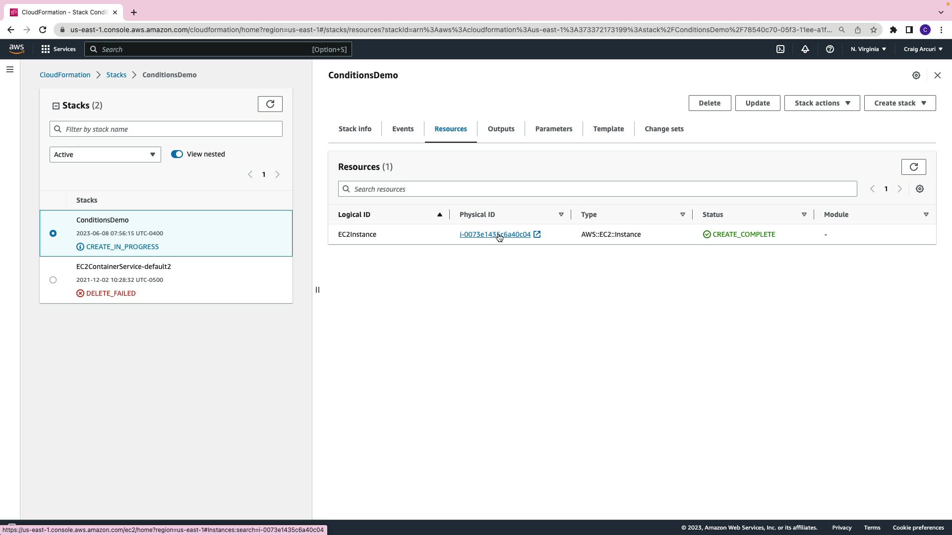This screenshot has width=952, height=535.
Task: Open AWS CloudShell icon in top bar
Action: (x=780, y=49)
